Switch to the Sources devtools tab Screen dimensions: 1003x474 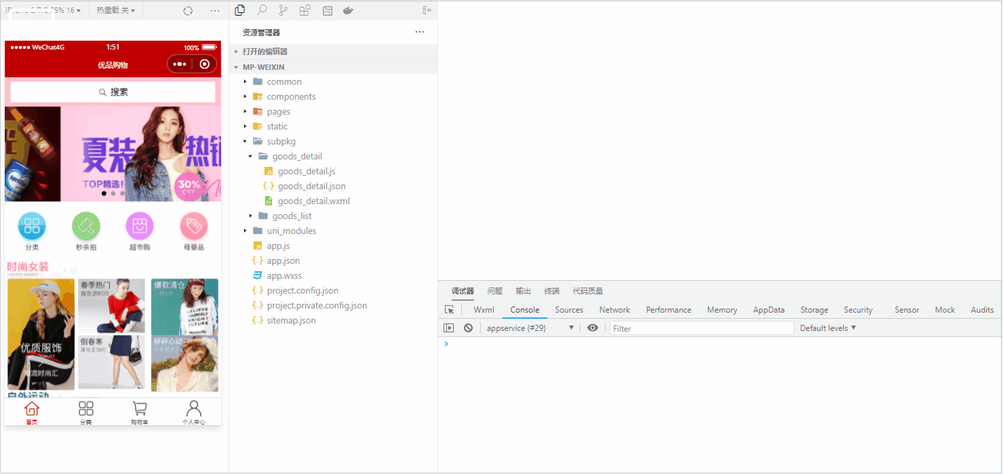point(569,310)
